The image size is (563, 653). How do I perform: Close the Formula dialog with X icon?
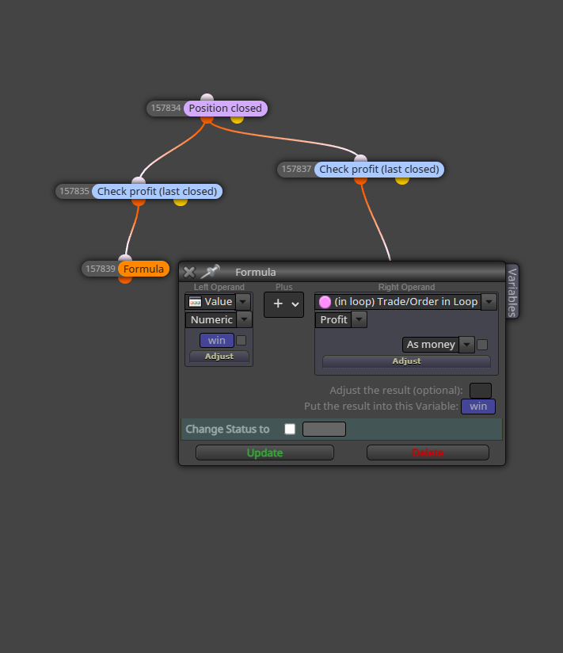[189, 272]
